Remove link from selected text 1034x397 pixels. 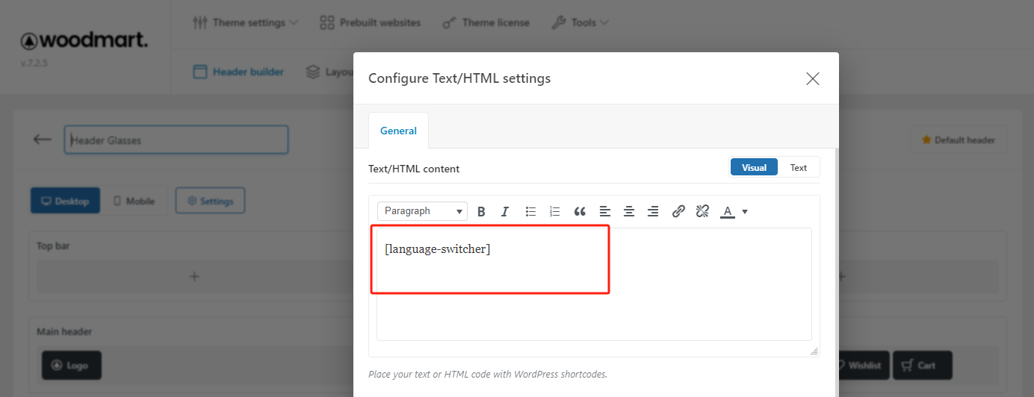pyautogui.click(x=702, y=212)
